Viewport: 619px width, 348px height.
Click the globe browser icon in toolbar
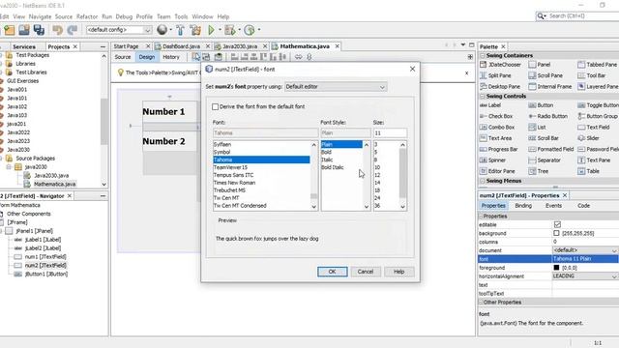162,30
